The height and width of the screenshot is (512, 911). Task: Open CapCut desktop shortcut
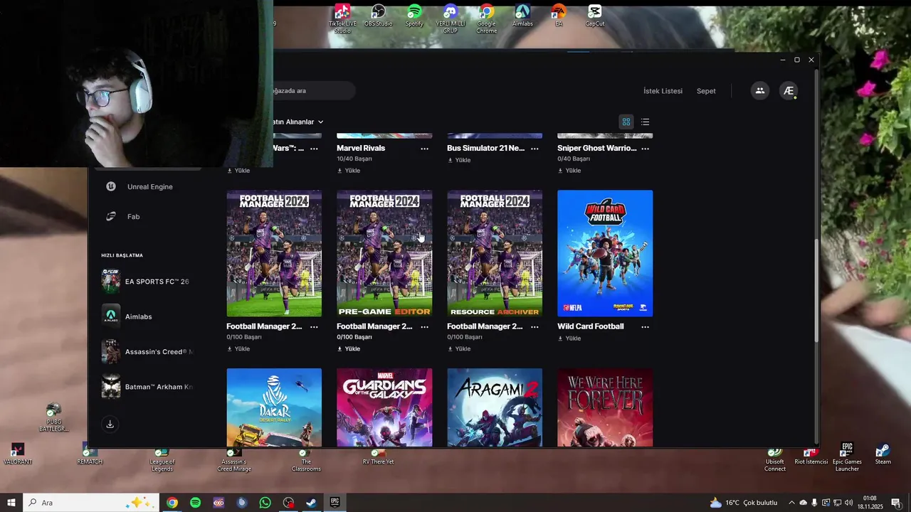[595, 16]
